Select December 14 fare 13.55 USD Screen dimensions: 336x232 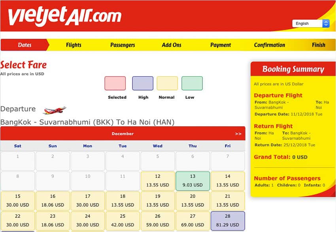(x=228, y=181)
